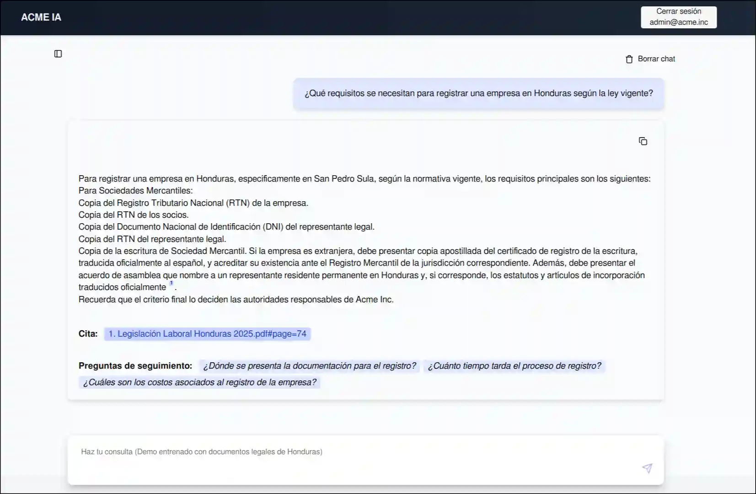
Task: Send the message with the paper plane icon
Action: click(x=647, y=468)
